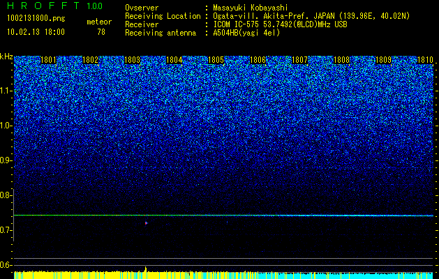This screenshot has width=439, height=279.
Task: Click the green carrier line on the spectrogram
Action: coord(223,216)
